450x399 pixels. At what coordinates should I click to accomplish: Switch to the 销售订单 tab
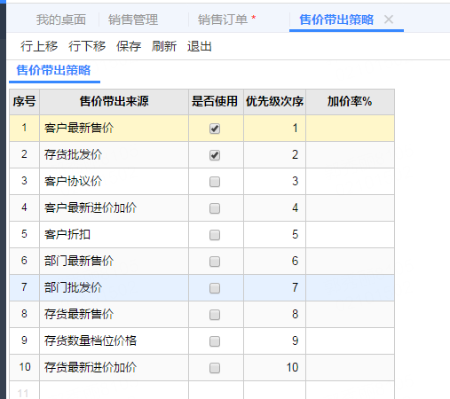pyautogui.click(x=223, y=20)
